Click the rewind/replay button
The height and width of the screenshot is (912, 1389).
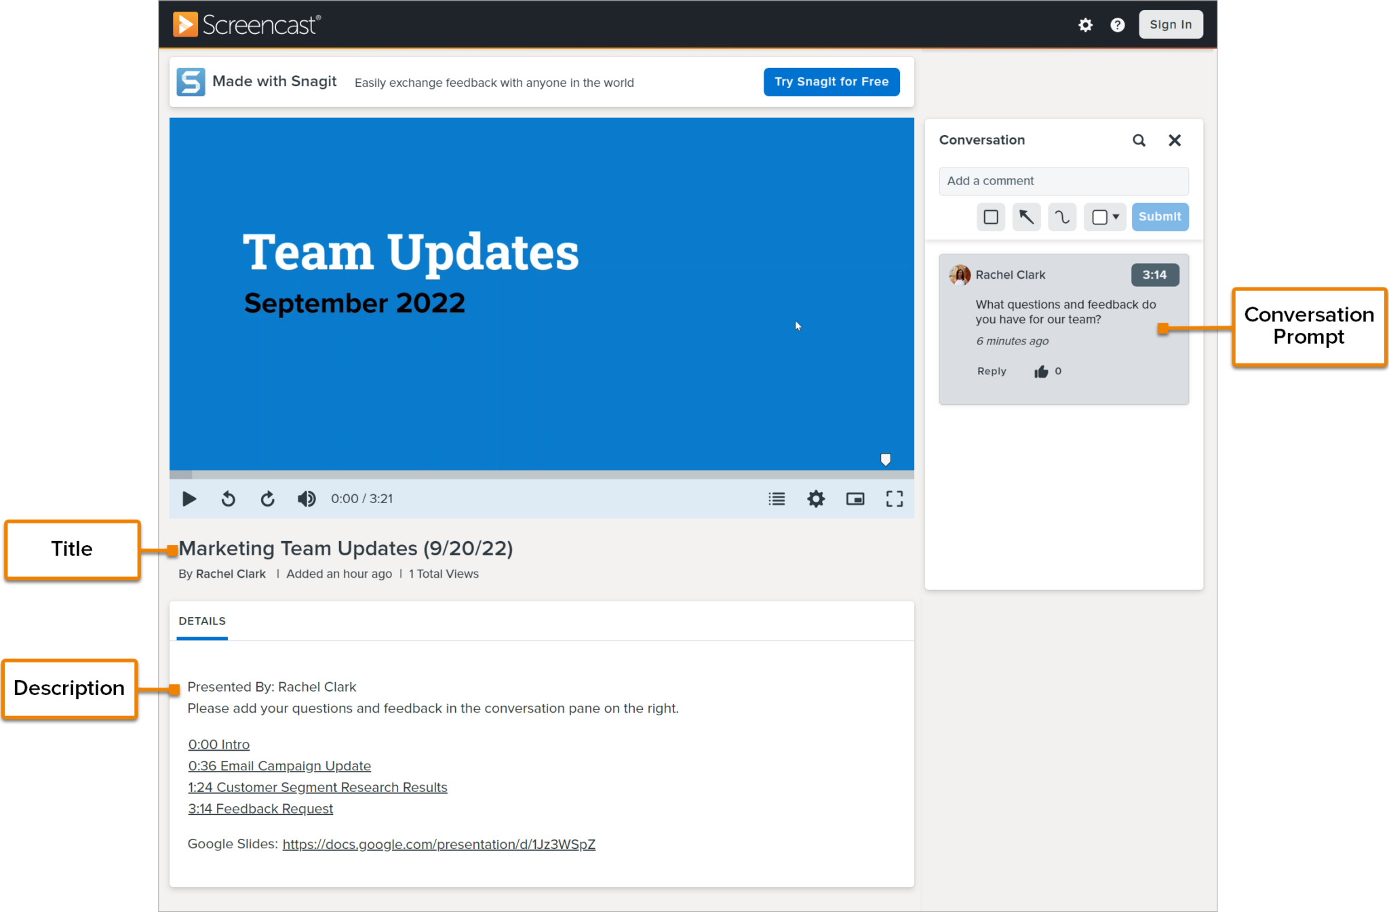[x=228, y=499]
